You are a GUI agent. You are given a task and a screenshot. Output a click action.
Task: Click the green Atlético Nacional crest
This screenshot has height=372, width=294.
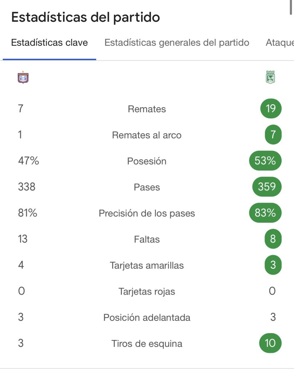(x=270, y=77)
